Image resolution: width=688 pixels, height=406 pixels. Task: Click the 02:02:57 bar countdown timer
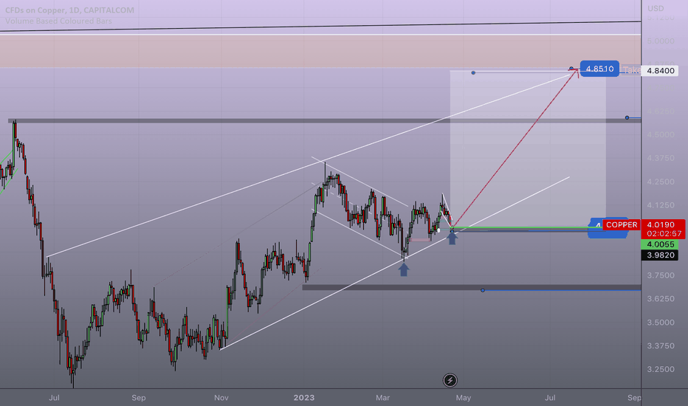(663, 234)
